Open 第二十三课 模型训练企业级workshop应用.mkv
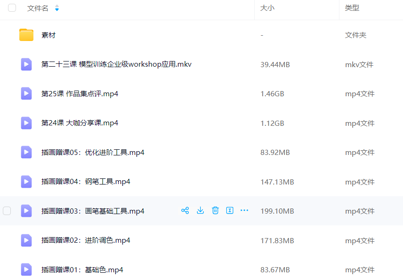This screenshot has width=403, height=277. tap(116, 64)
